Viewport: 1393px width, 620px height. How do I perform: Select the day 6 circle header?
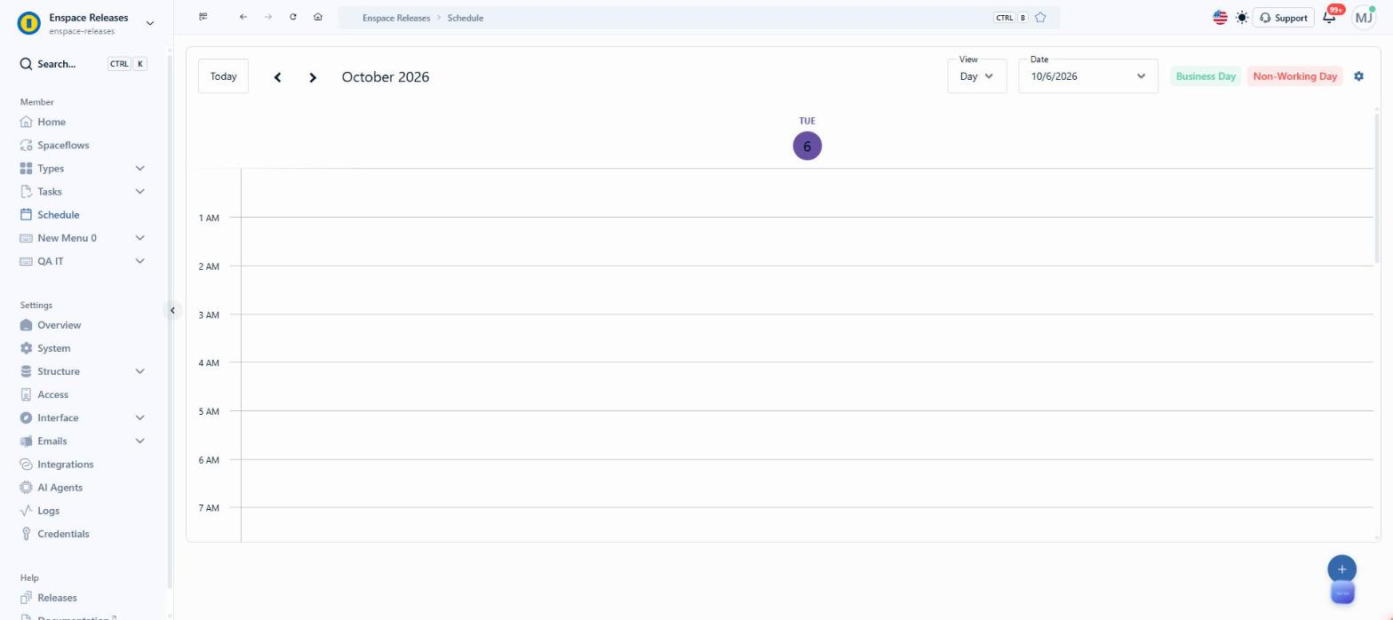[x=807, y=147]
